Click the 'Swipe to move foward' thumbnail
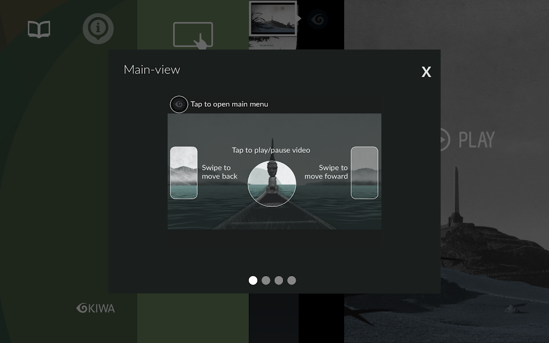Screen dimensions: 549x343 coord(365,173)
